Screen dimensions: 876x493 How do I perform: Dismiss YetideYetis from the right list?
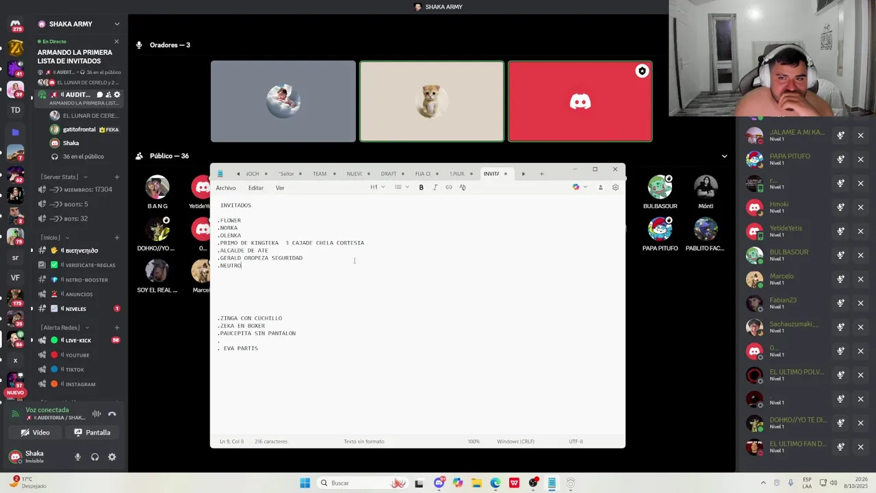click(861, 231)
